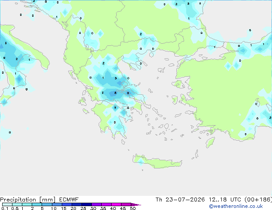Click the '50' legend scale label
The image size is (272, 210).
coord(133,208)
